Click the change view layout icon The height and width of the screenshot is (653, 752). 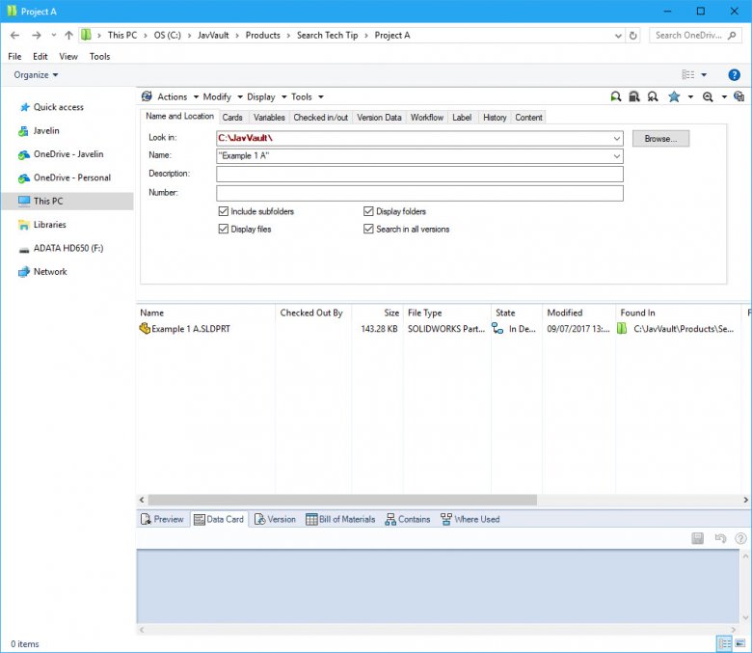point(688,75)
